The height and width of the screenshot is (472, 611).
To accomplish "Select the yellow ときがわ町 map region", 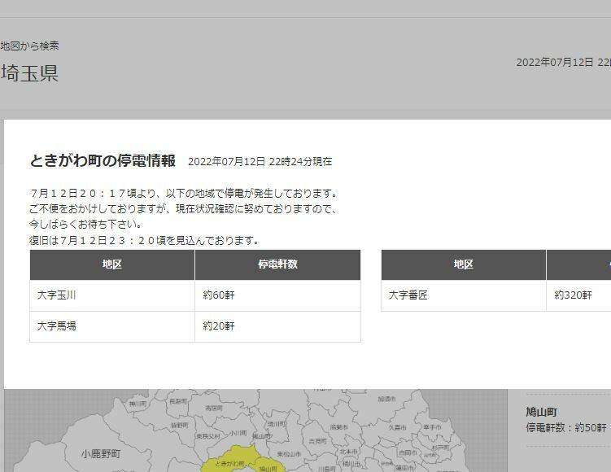I will 230,461.
